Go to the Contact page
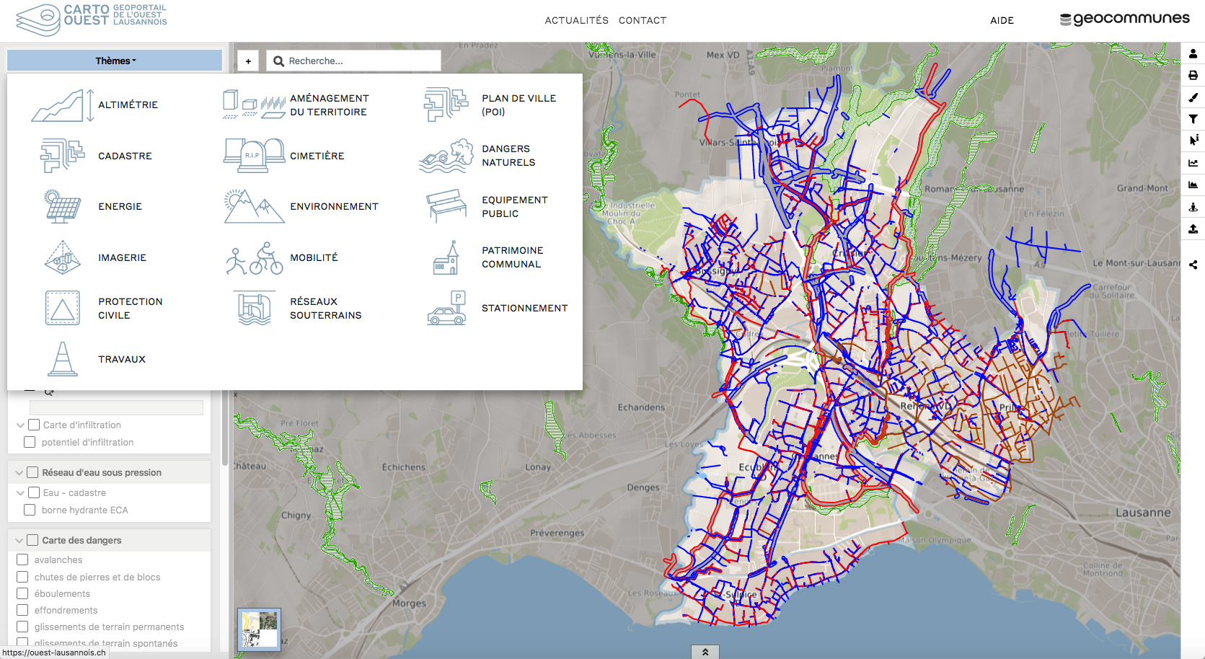This screenshot has height=659, width=1205. (642, 20)
